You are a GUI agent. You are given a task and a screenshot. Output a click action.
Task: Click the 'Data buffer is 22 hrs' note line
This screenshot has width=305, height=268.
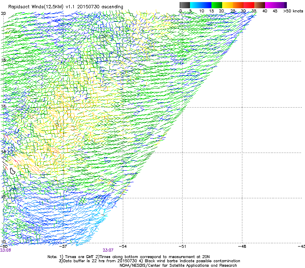coord(149,261)
